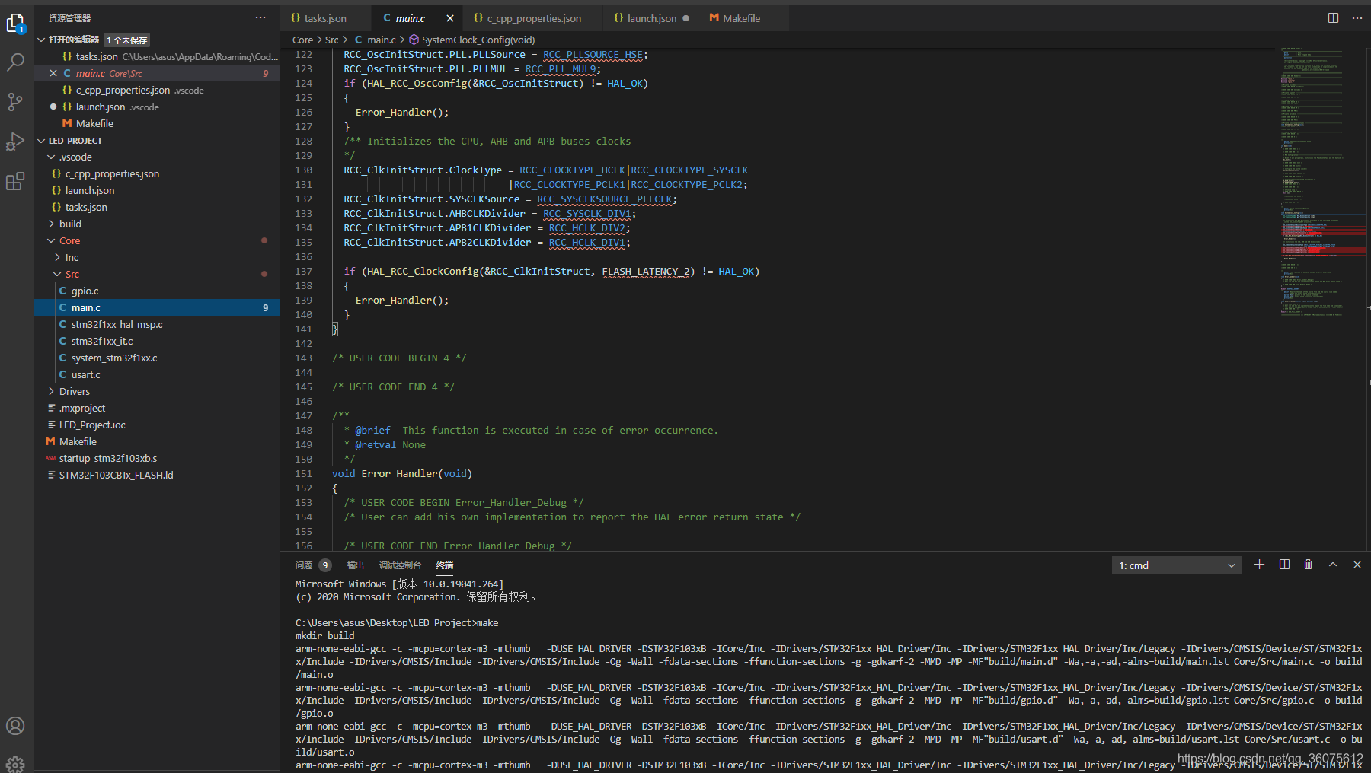Collapse the Src folder
Screen dimensions: 1371x773
57,275
